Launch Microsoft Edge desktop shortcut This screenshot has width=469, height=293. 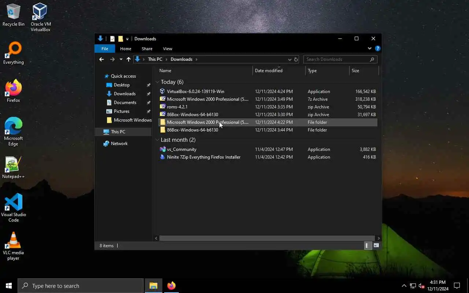[x=14, y=132]
